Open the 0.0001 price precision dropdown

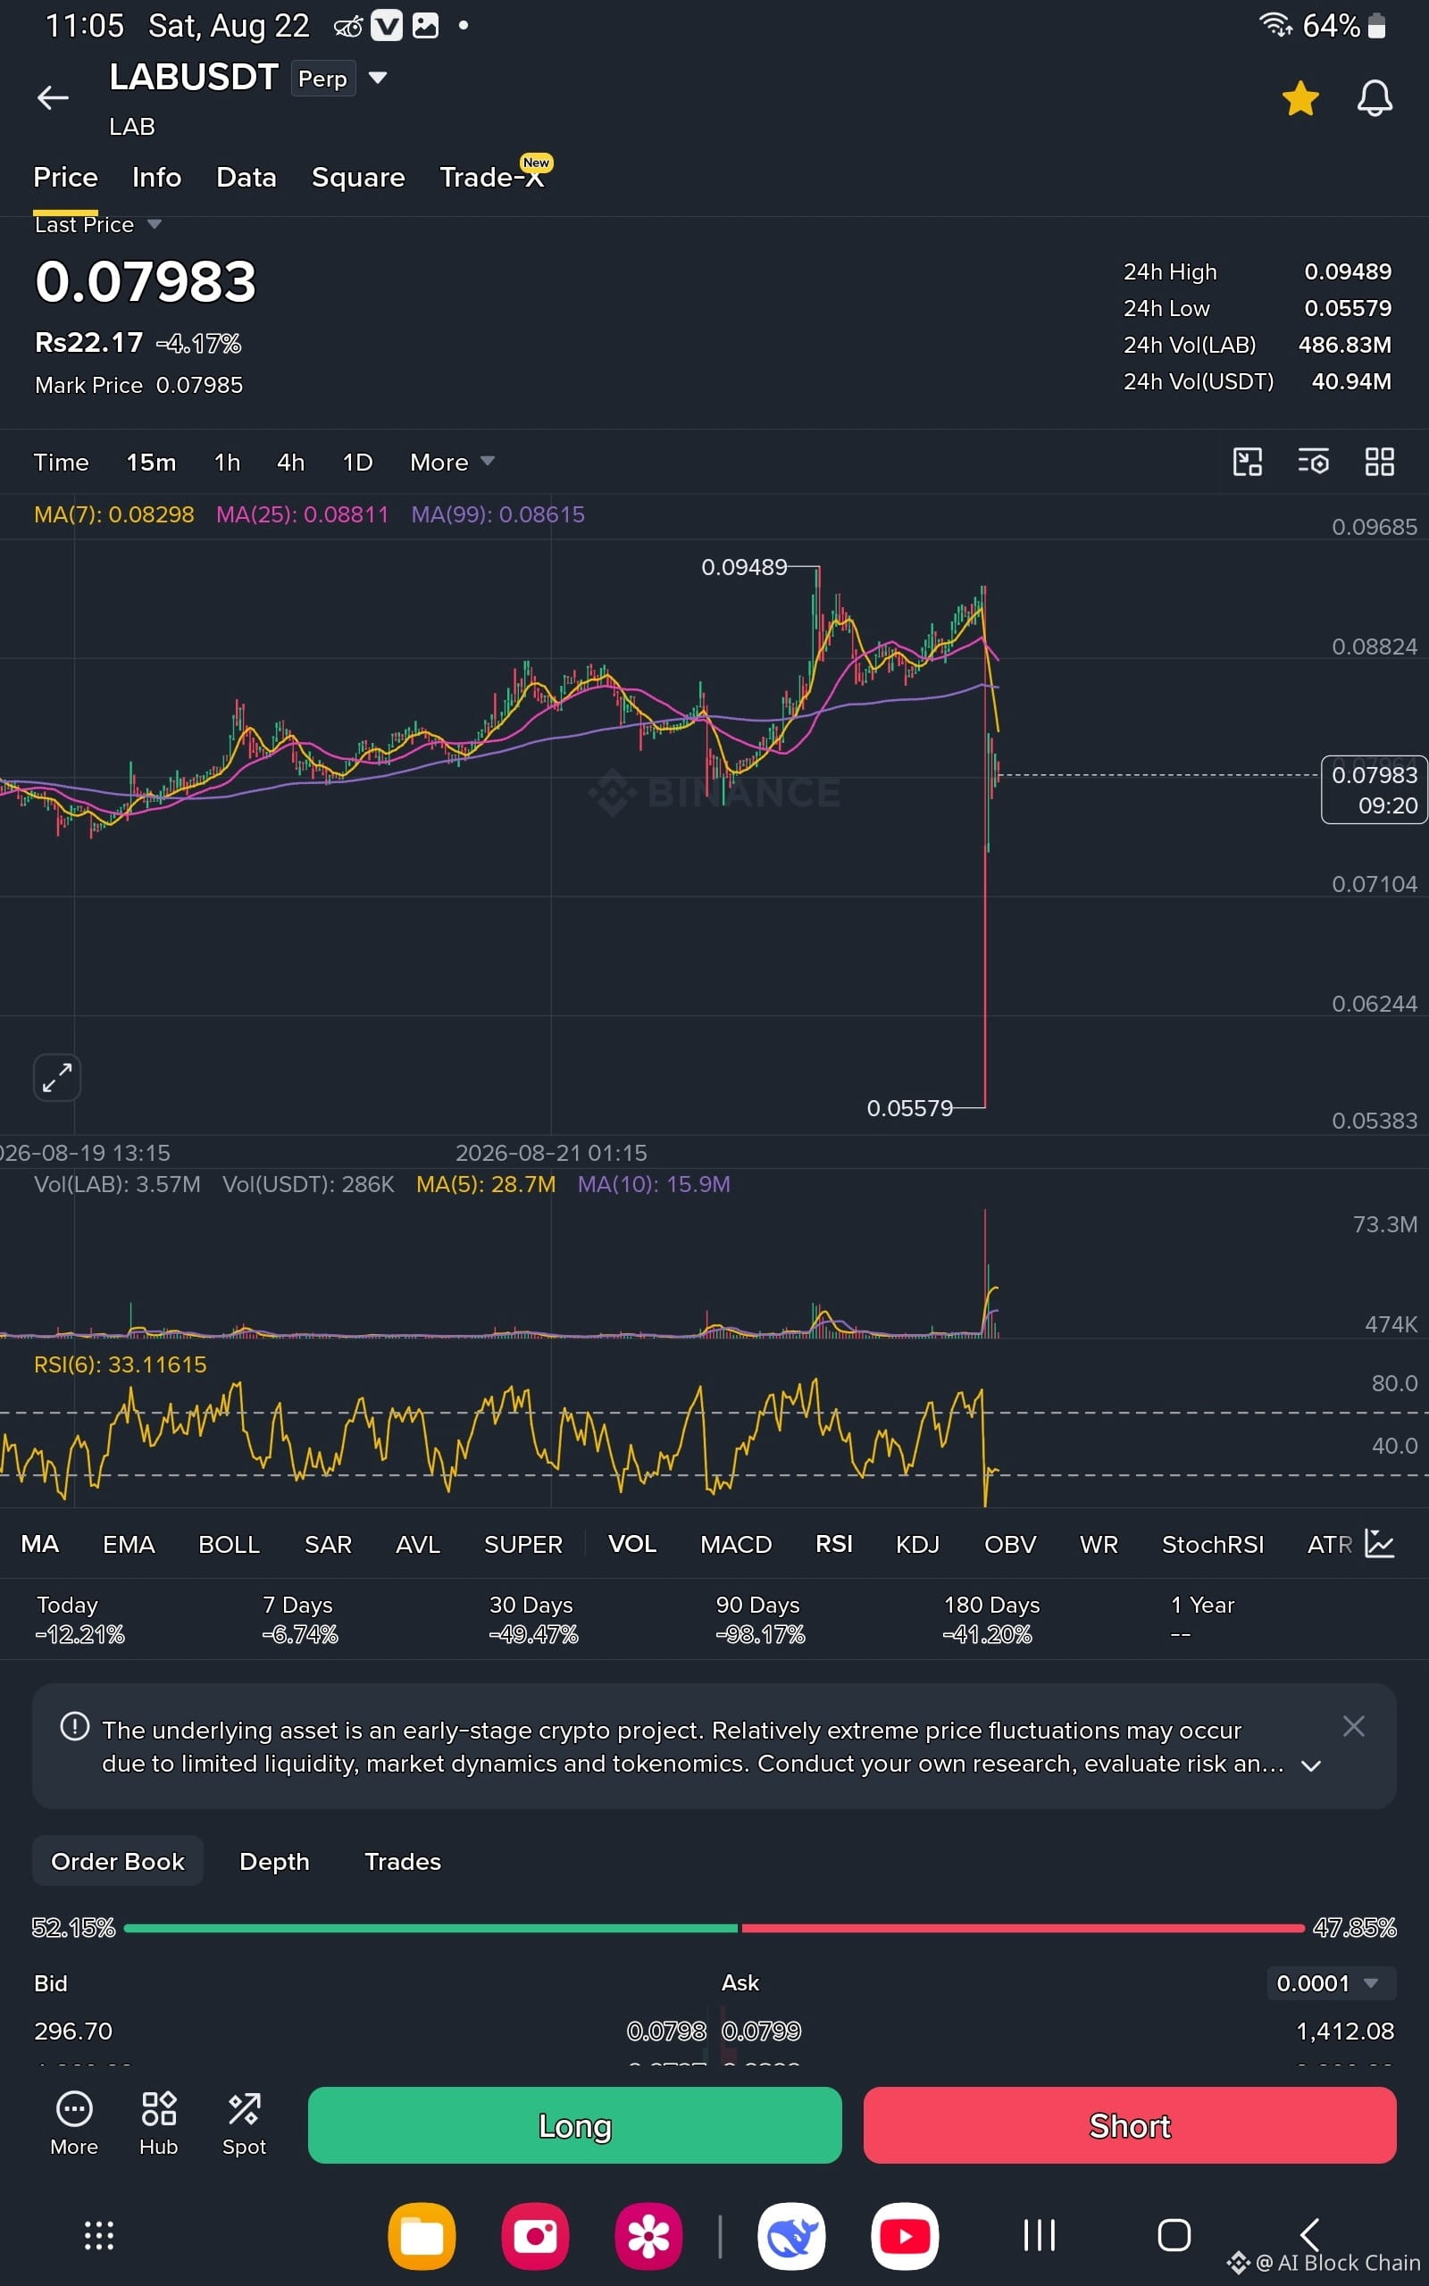[x=1331, y=1982]
